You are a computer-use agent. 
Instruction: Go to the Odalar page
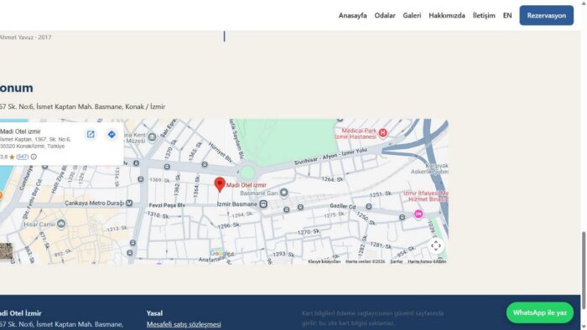384,15
